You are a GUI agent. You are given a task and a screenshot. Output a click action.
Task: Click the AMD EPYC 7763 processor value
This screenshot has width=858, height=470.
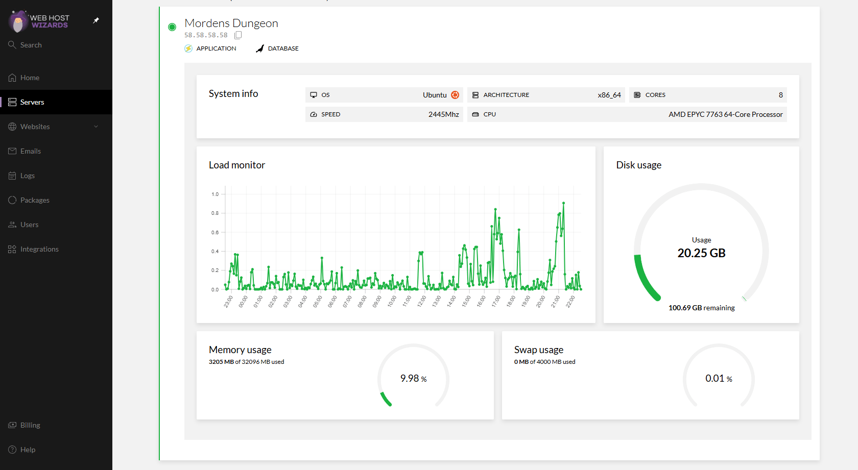pyautogui.click(x=726, y=114)
